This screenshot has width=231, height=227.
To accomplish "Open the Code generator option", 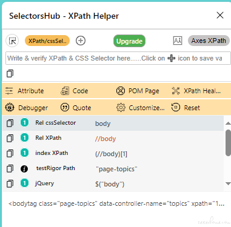I will (75, 91).
